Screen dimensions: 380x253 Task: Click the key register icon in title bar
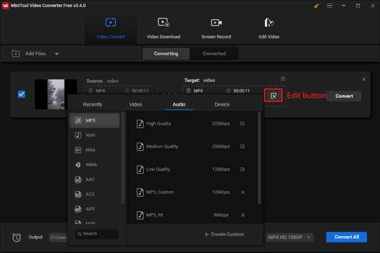click(316, 6)
